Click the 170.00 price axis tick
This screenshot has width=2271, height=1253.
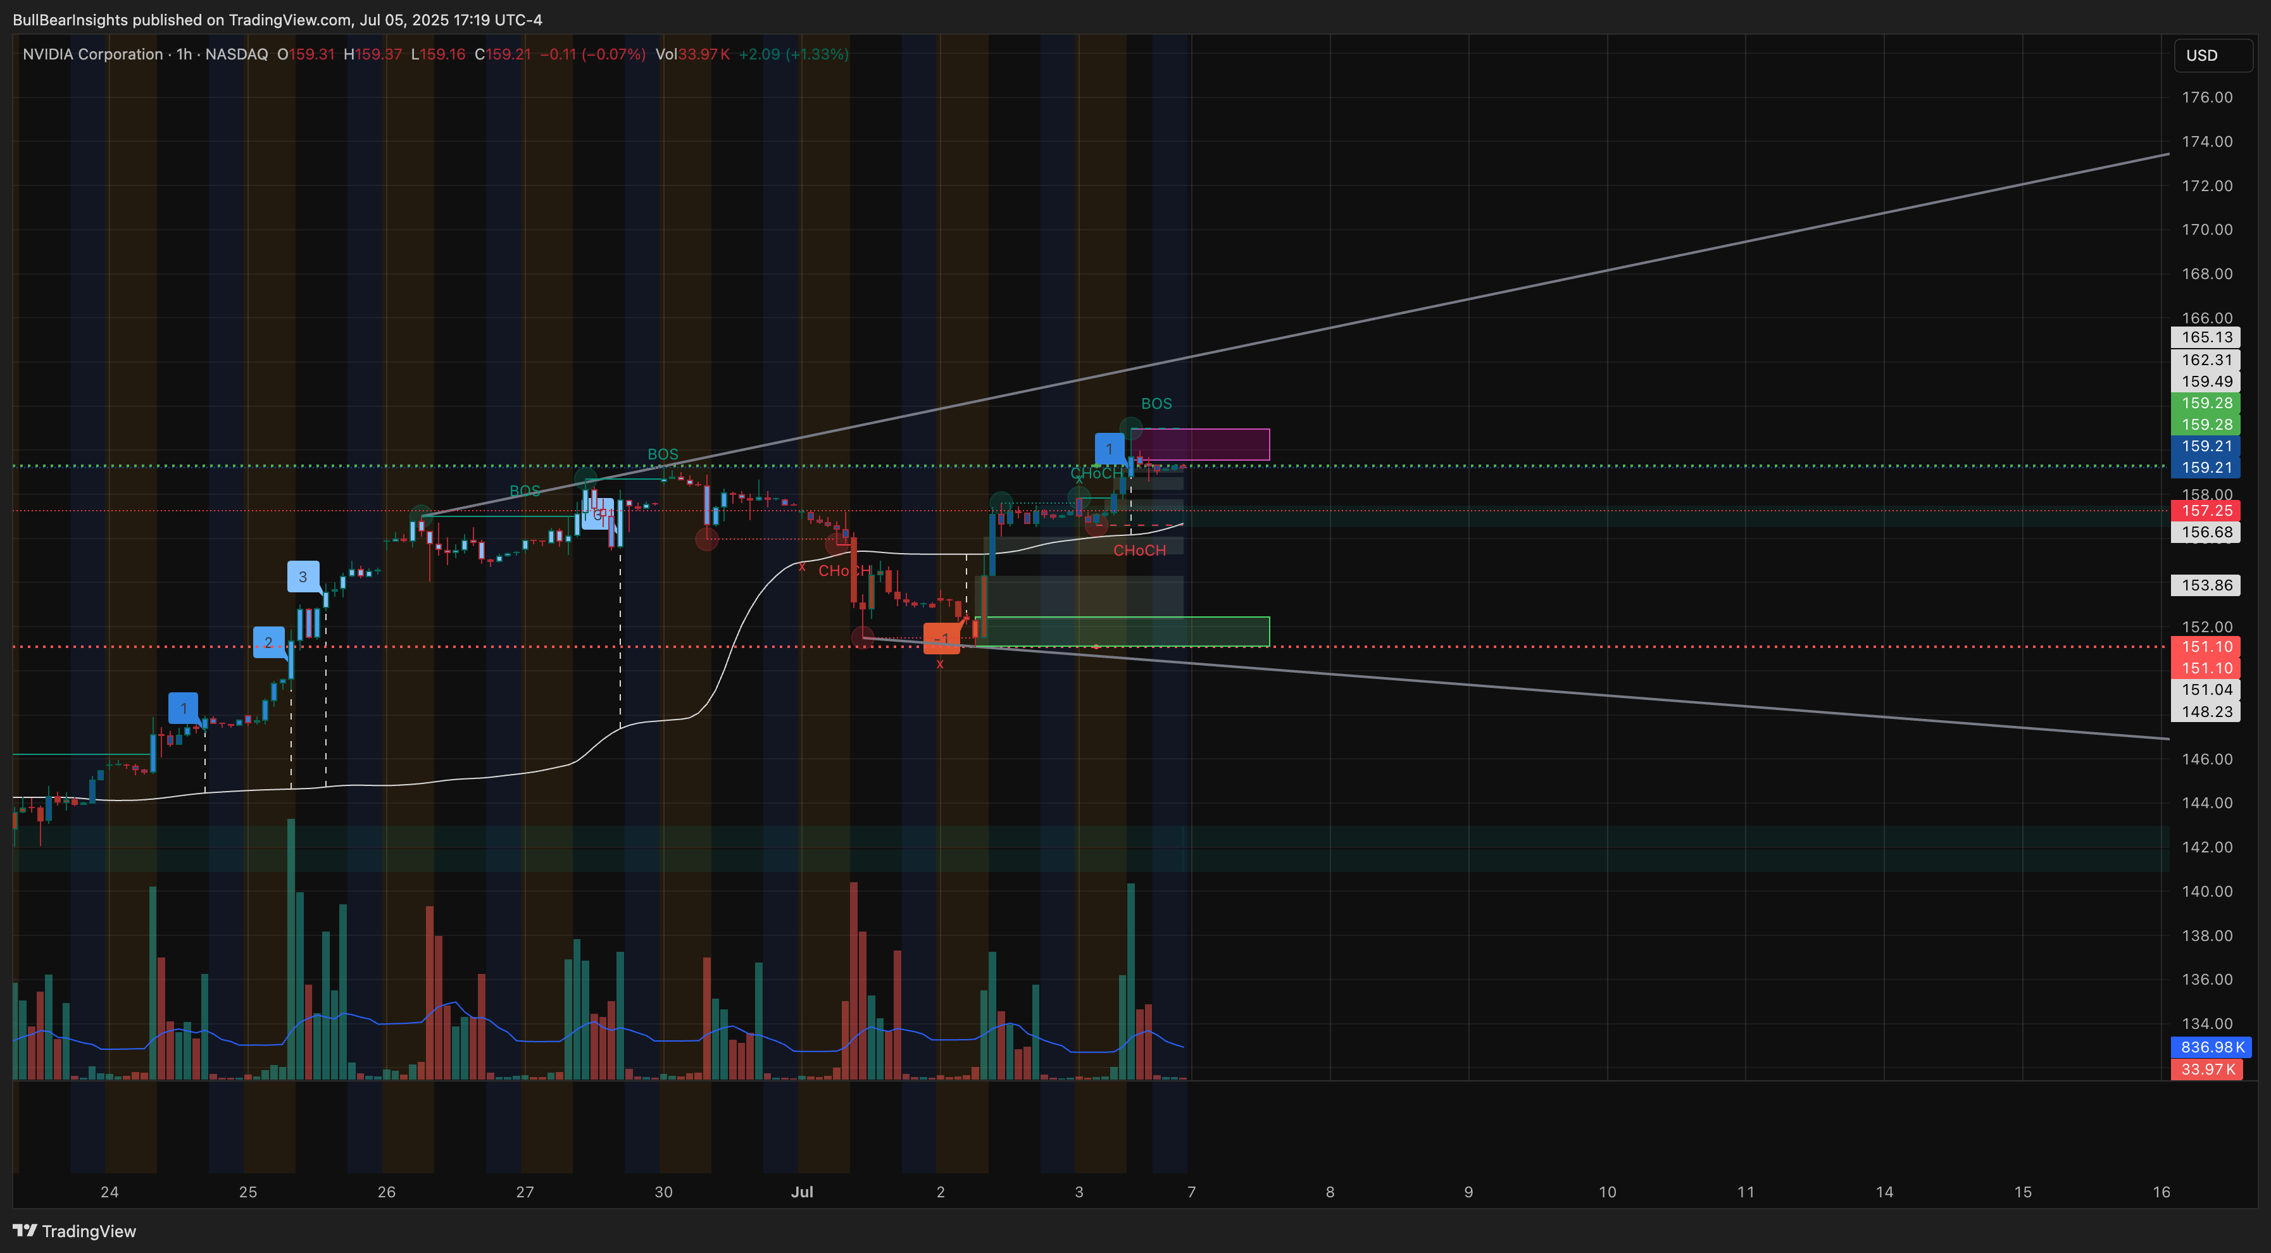coord(2206,229)
